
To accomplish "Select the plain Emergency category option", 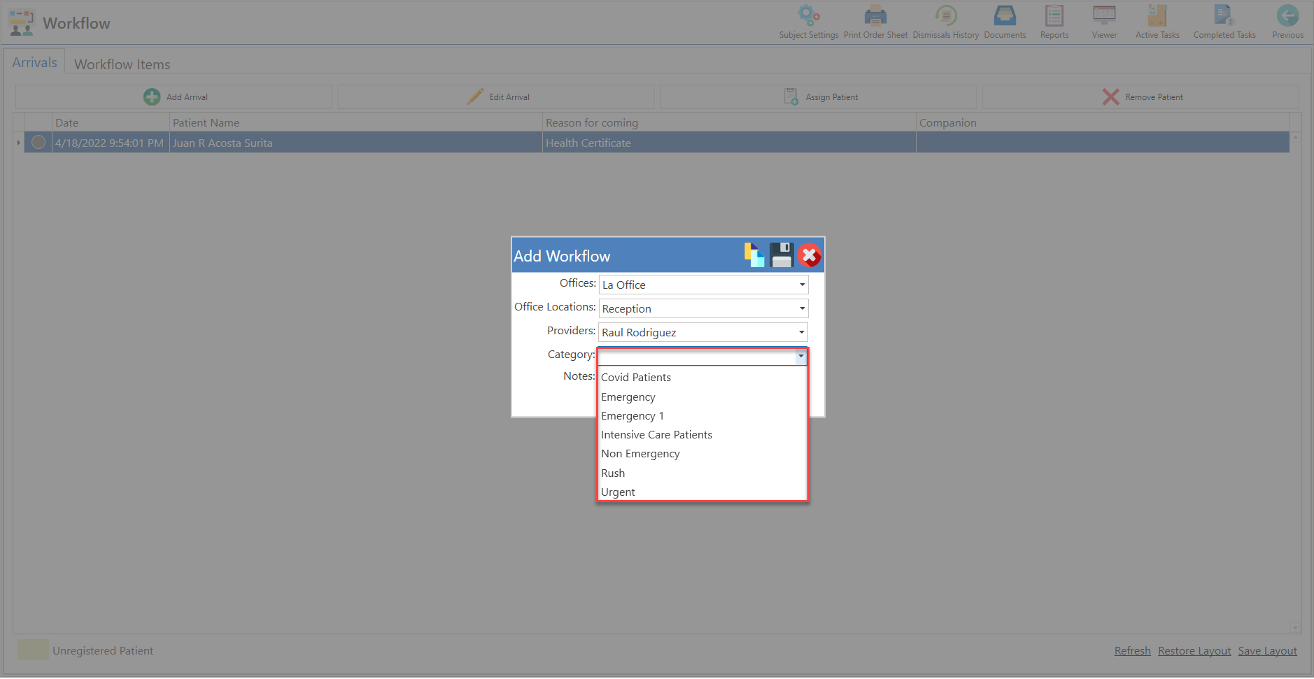I will (x=702, y=397).
